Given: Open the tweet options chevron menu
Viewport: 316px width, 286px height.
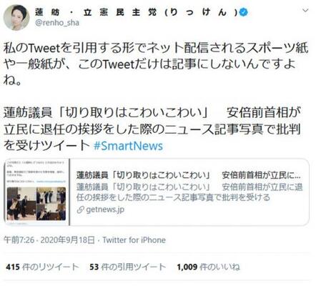Looking at the screenshot, I should (x=305, y=11).
